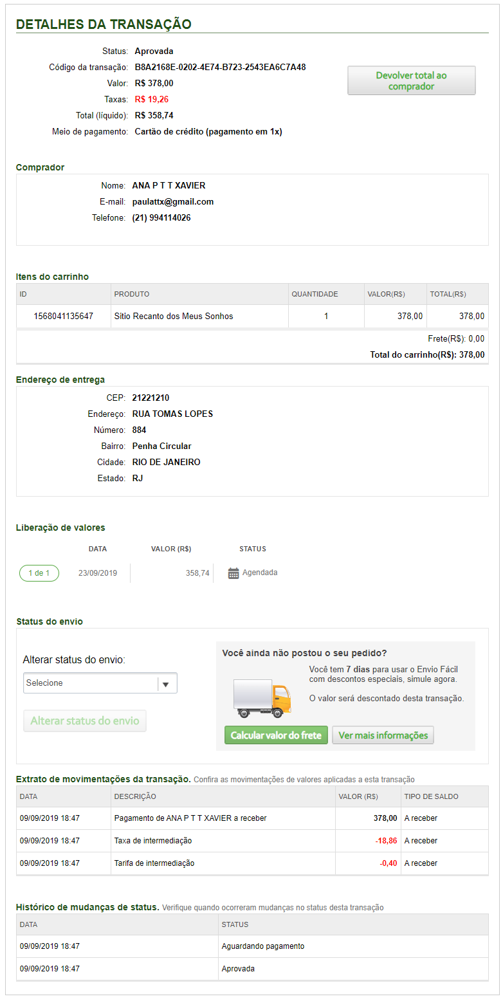Screen dimensions: 503x1001
Task: Click Devolver total ao comprador button
Action: 411,81
